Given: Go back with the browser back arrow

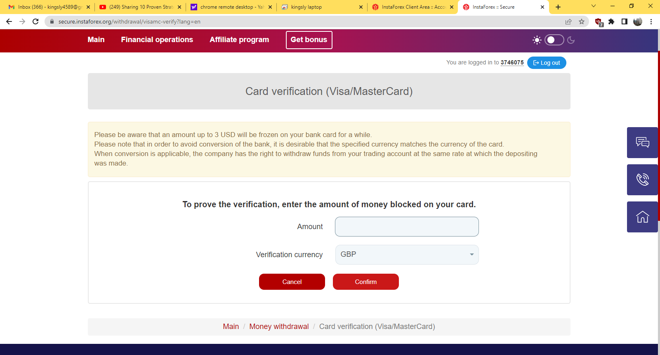Looking at the screenshot, I should pos(9,21).
